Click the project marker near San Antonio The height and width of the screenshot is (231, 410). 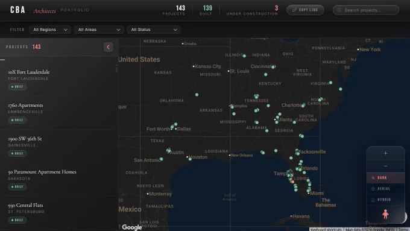pos(162,159)
